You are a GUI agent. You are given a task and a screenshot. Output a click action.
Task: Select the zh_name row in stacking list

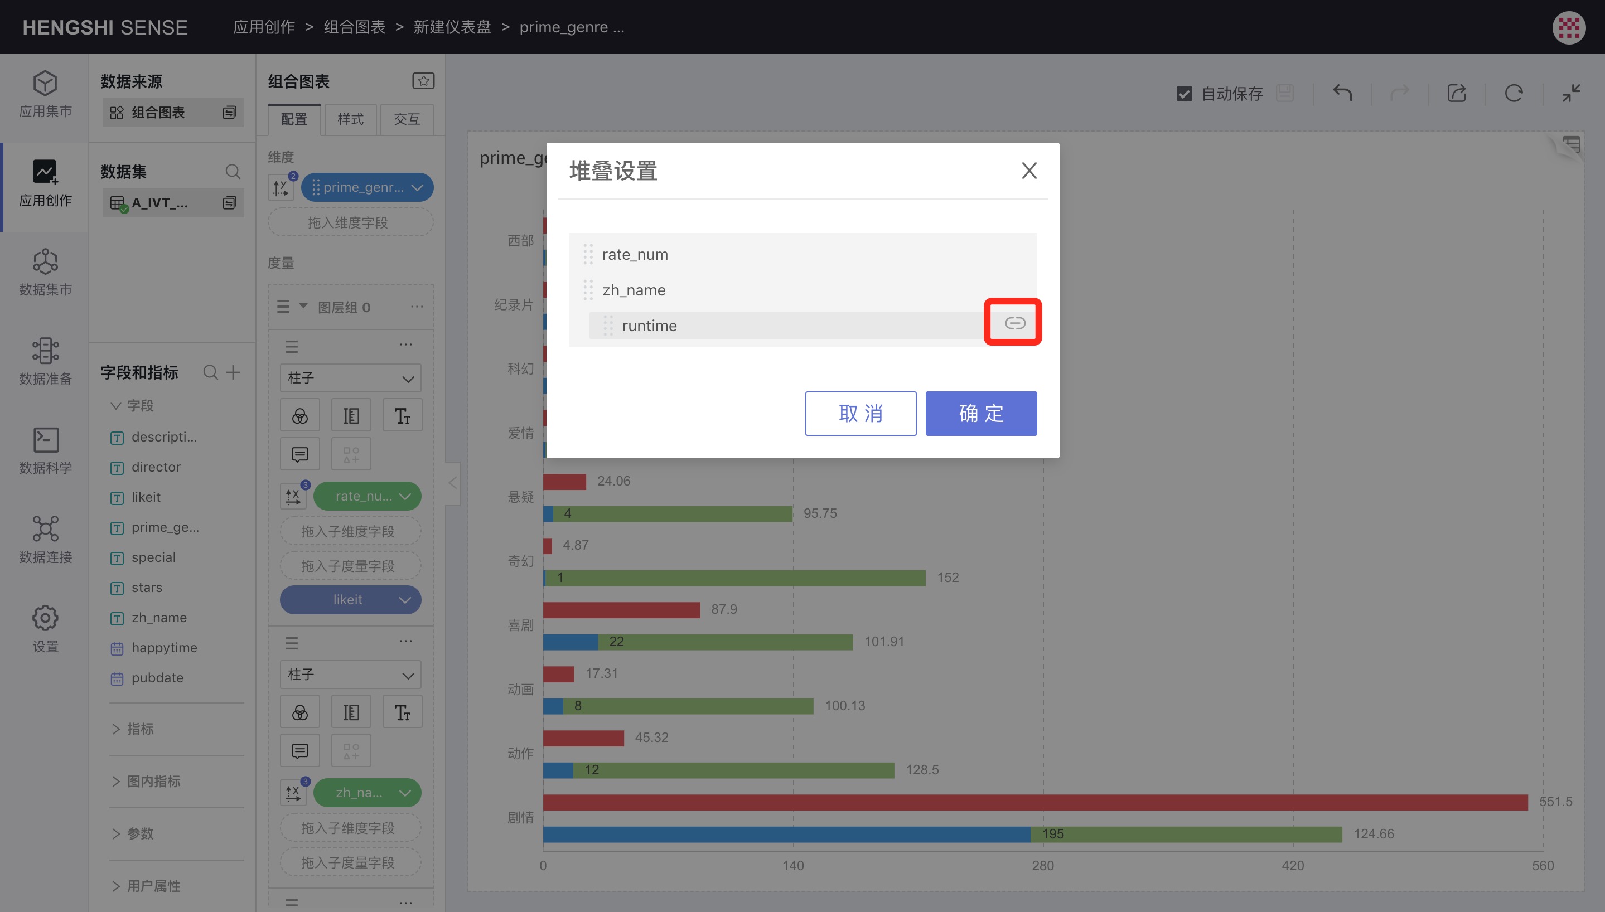[802, 290]
